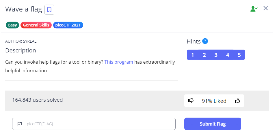Select the Easy difficulty tag
275x140 pixels.
pyautogui.click(x=12, y=25)
